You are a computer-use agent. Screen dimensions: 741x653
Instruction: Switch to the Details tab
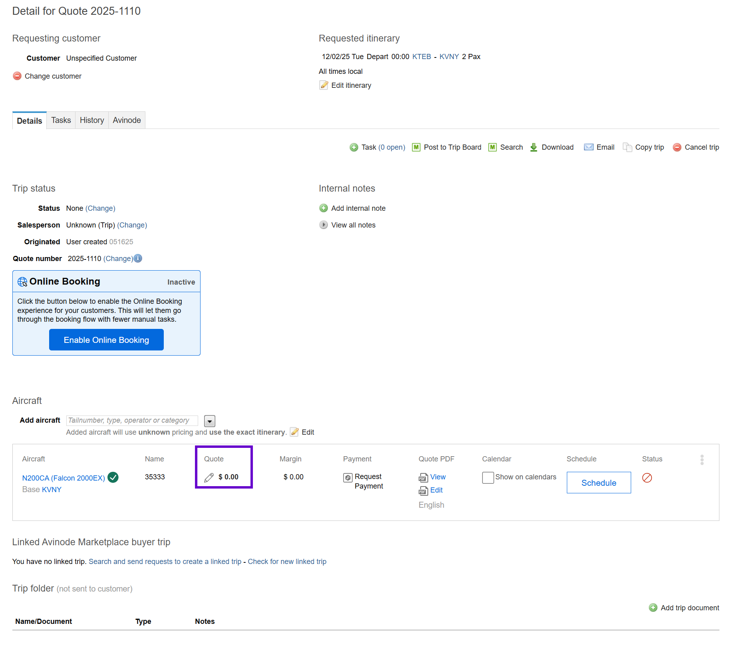pos(30,121)
